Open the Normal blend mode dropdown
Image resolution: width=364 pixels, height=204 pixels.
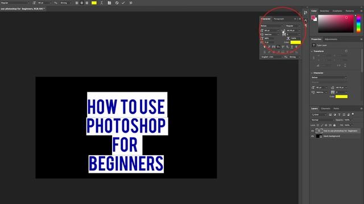click(323, 120)
